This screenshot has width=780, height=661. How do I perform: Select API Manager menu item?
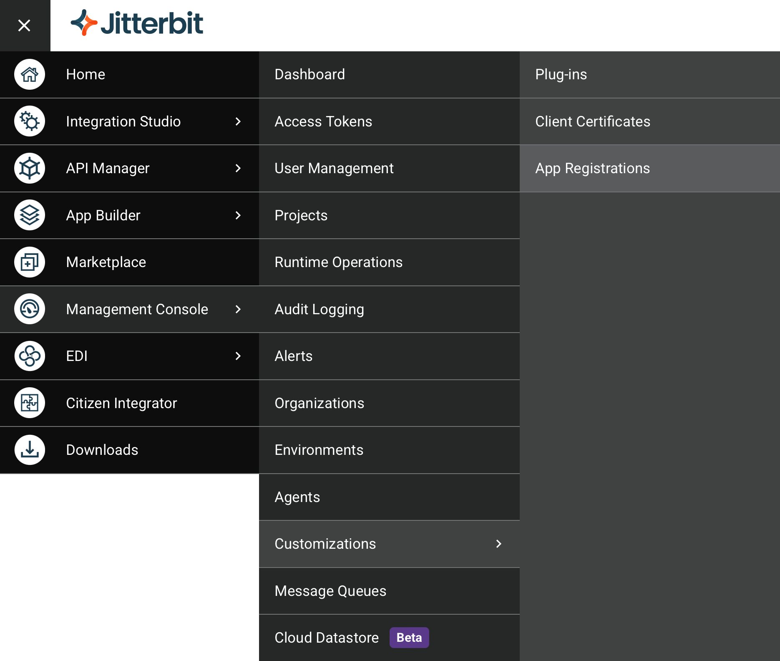129,169
